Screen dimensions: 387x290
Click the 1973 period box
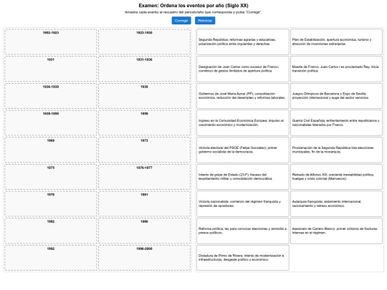pos(144,150)
